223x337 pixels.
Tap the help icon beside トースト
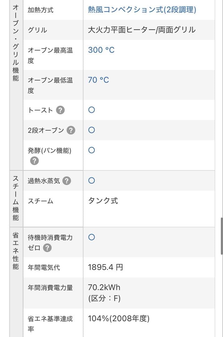point(60,110)
